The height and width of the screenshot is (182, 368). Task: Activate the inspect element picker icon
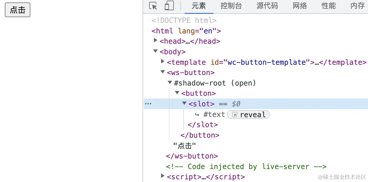pyautogui.click(x=153, y=6)
